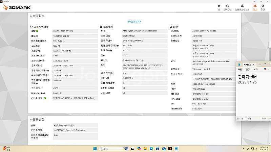
Task: Click the 16384MB GDDR6 memory value
Action: tap(75, 36)
